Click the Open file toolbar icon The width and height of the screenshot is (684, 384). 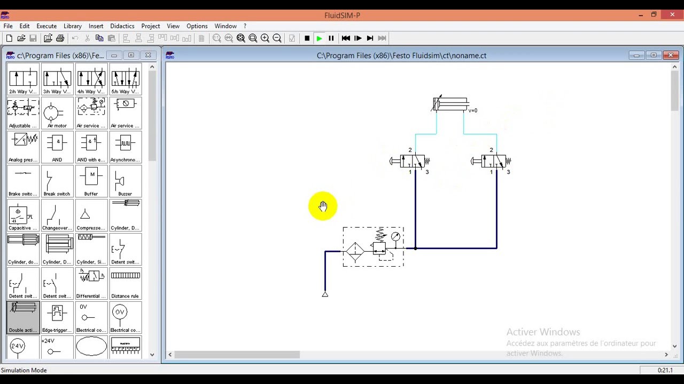tap(21, 38)
